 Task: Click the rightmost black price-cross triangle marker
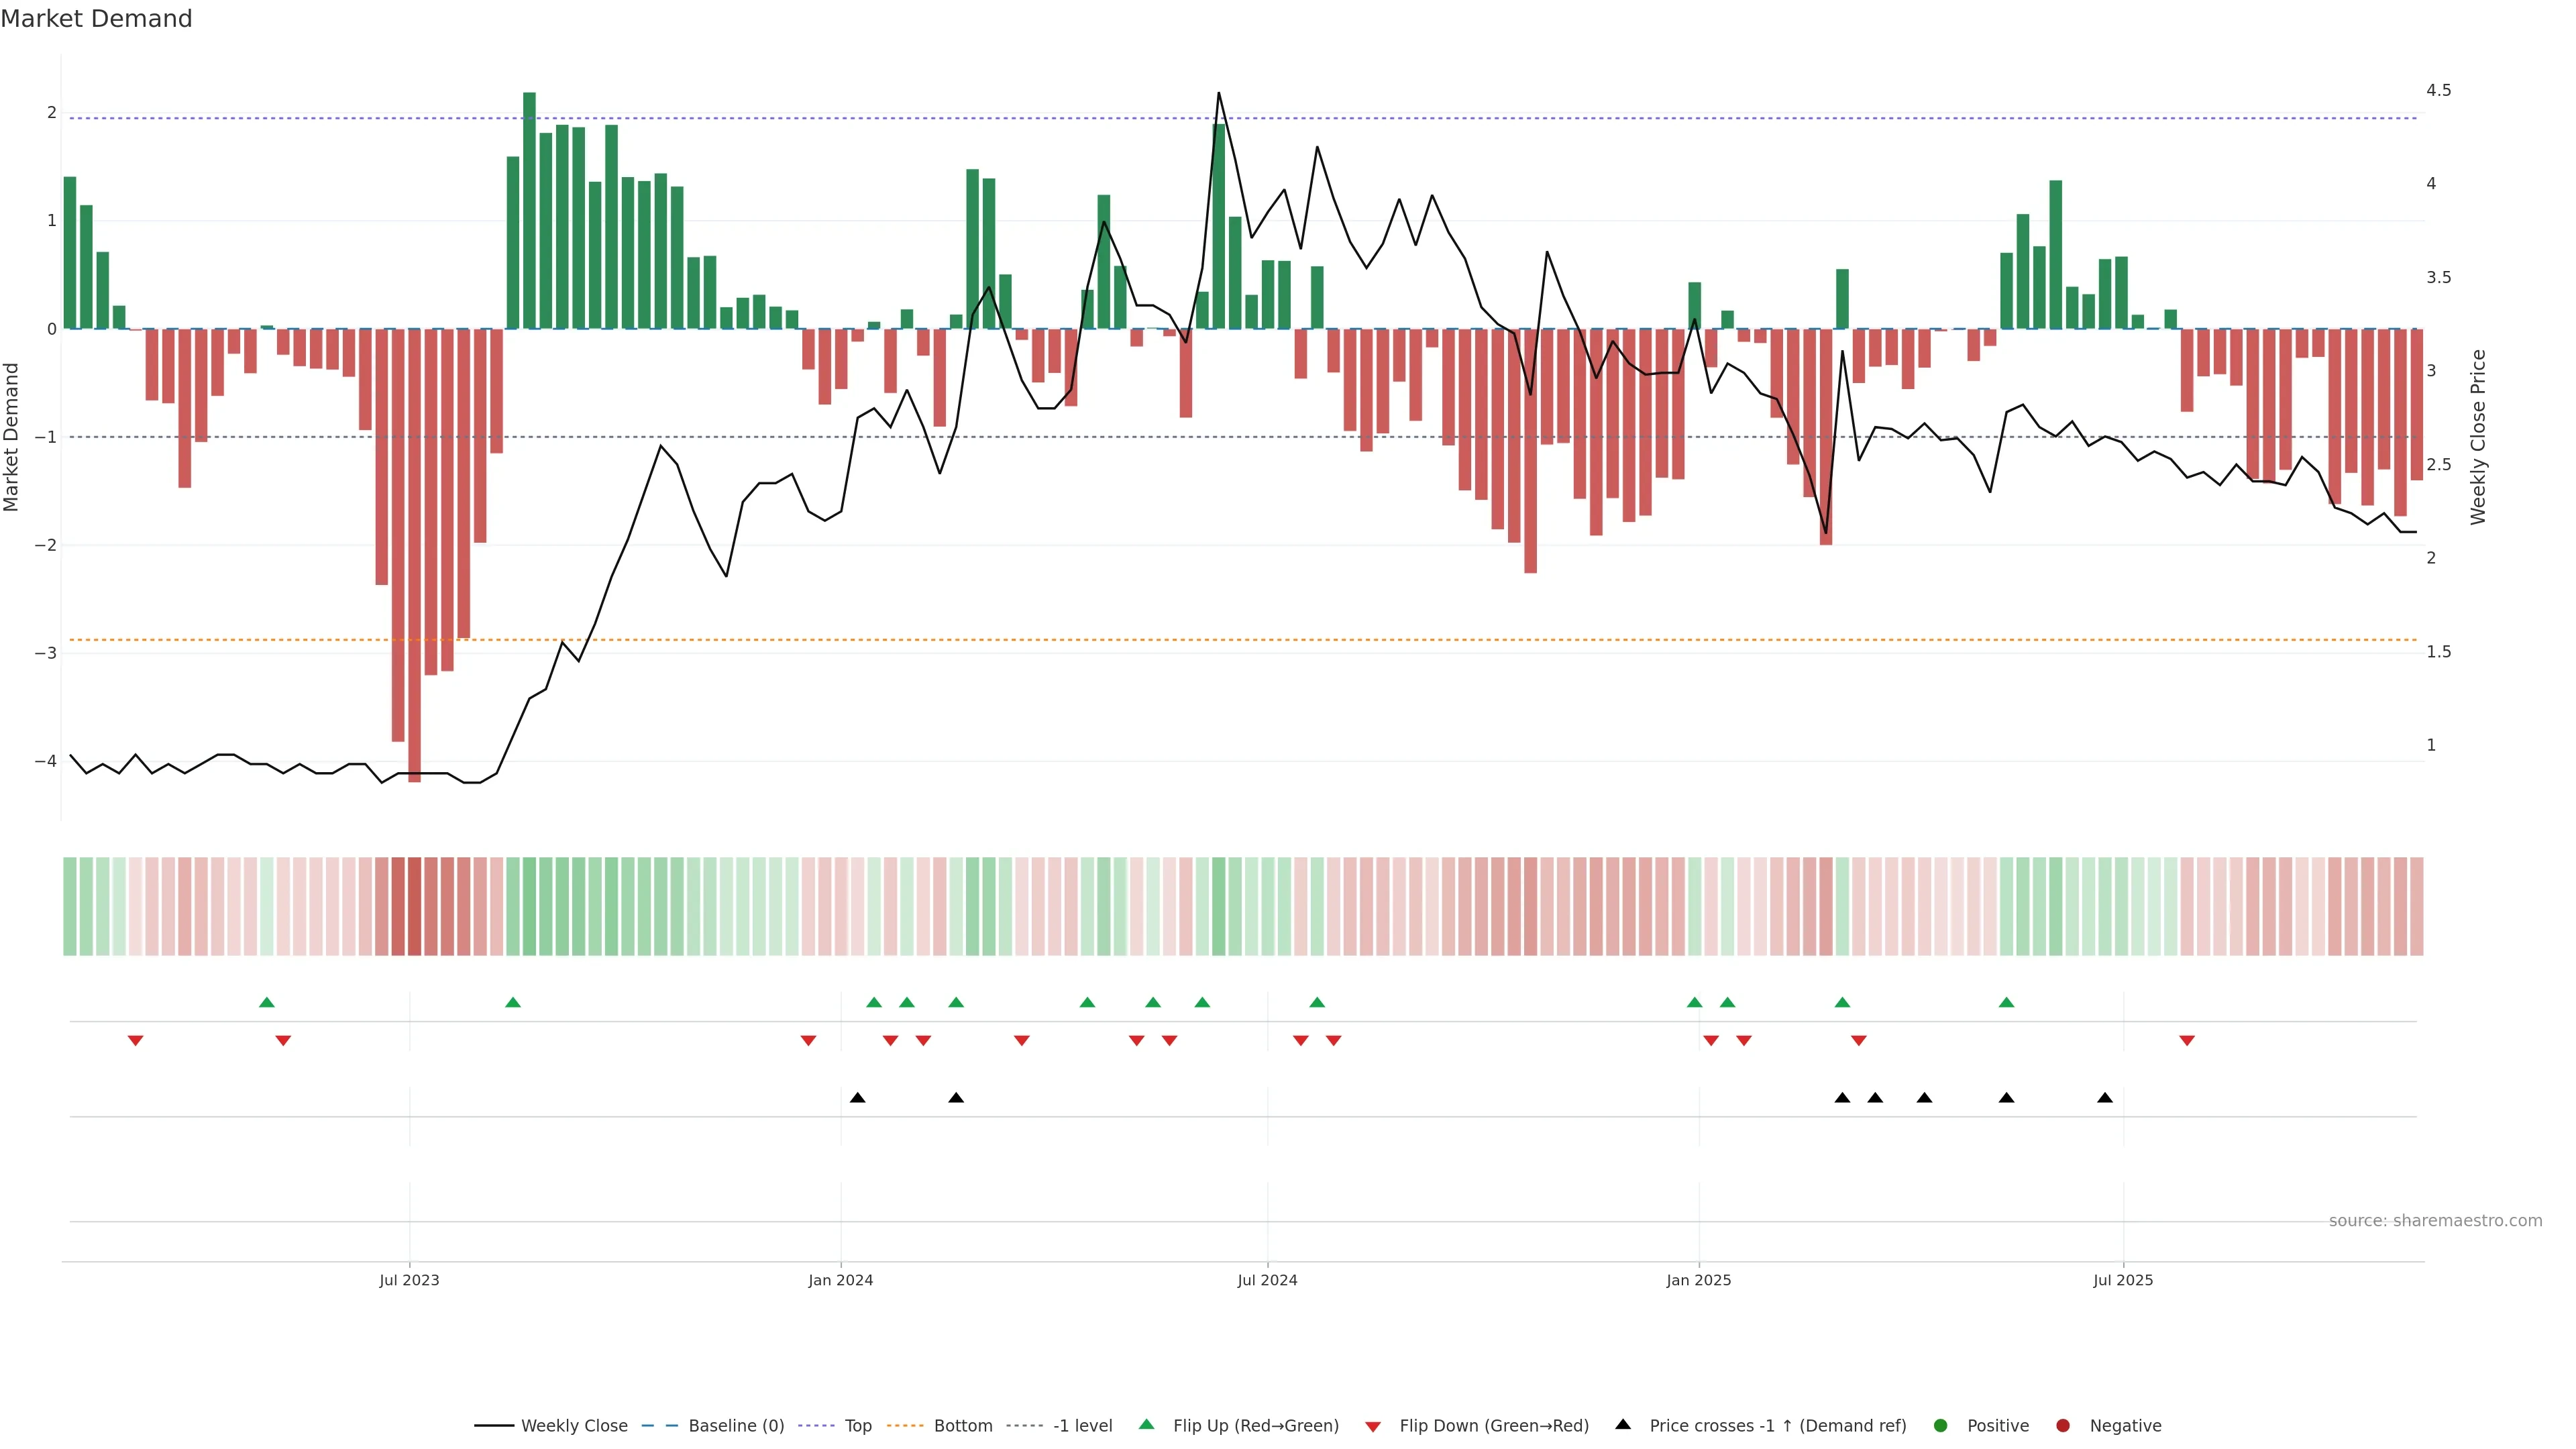click(2105, 1098)
